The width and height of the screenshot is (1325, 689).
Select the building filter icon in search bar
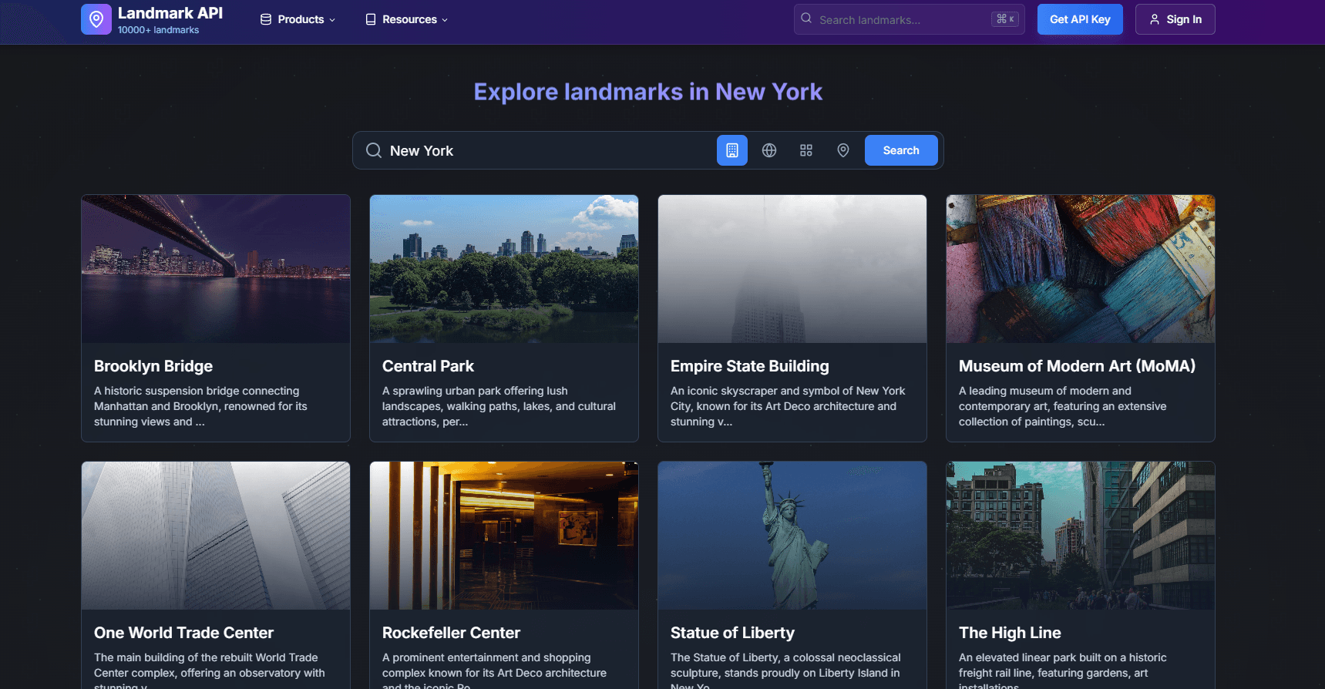click(732, 150)
